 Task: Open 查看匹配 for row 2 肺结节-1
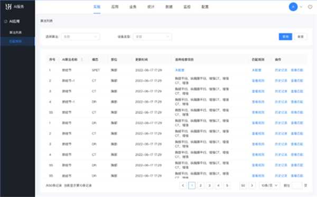(x=297, y=81)
